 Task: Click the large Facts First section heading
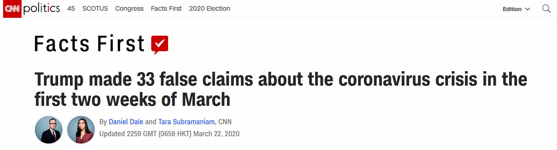(89, 44)
